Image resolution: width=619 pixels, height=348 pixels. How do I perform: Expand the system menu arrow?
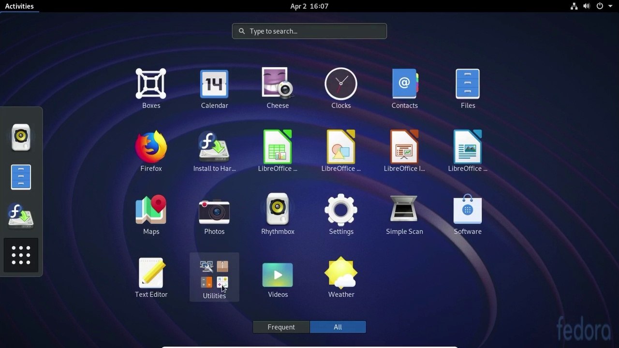[610, 6]
